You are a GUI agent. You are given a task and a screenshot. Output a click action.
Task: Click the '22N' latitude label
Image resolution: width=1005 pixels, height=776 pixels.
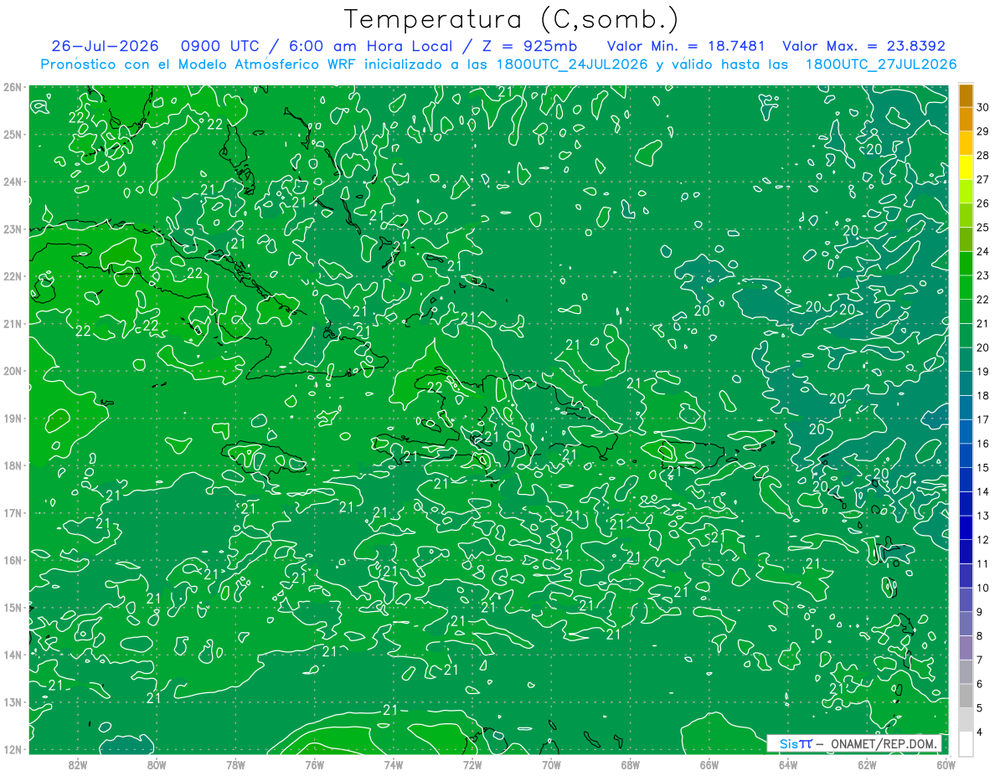13,276
